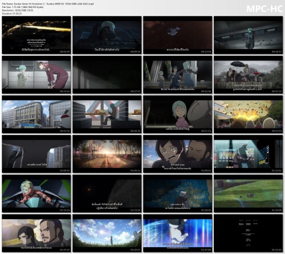
Task: Click the 00:55:53 timestamp label
Action: [276, 131]
